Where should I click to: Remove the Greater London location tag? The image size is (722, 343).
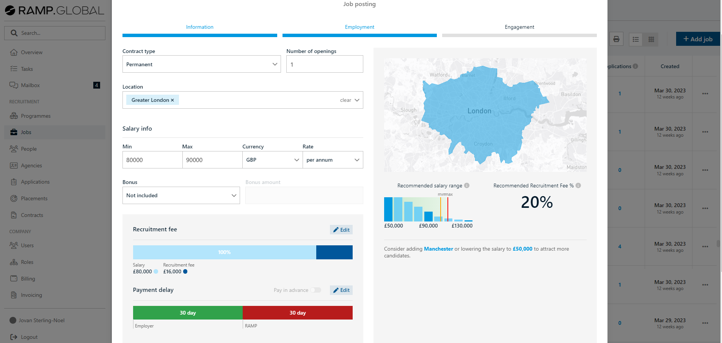click(173, 100)
